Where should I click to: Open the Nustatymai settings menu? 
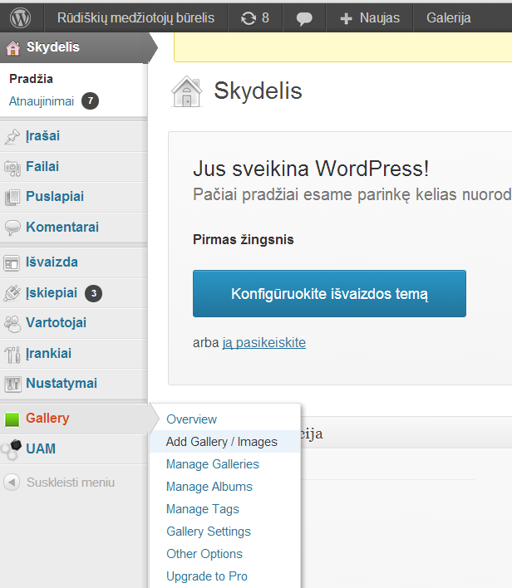pyautogui.click(x=62, y=383)
